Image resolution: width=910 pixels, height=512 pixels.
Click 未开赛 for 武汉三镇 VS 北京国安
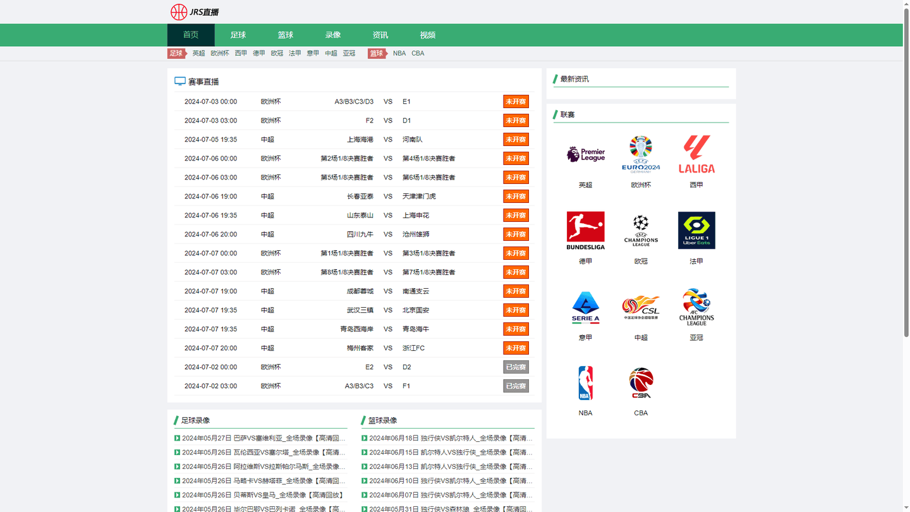coord(516,310)
